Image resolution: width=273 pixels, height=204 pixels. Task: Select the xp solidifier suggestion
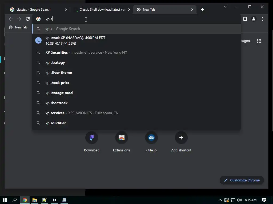point(137,123)
